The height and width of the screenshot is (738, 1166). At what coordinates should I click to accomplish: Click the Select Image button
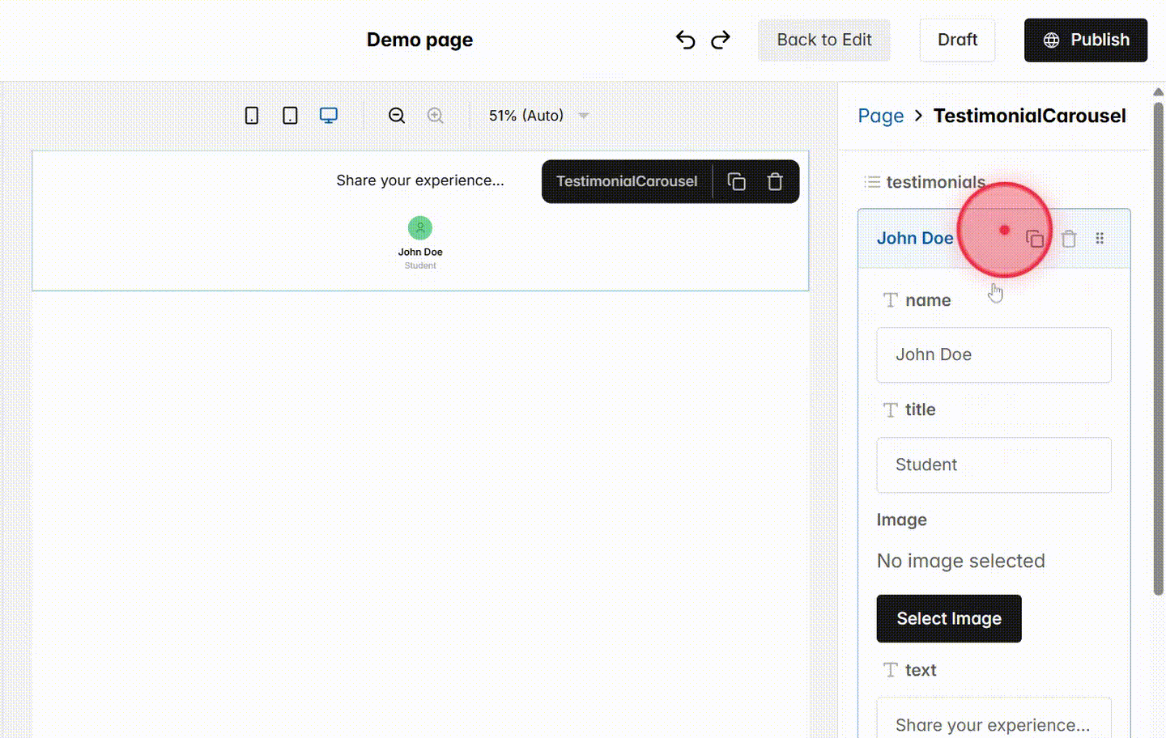(x=948, y=618)
